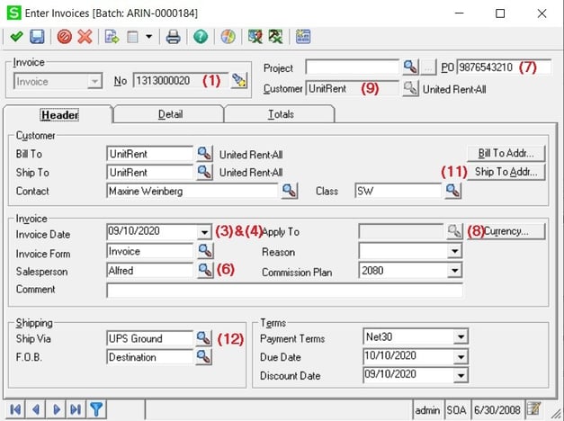Click the printer icon in toolbar

point(173,37)
